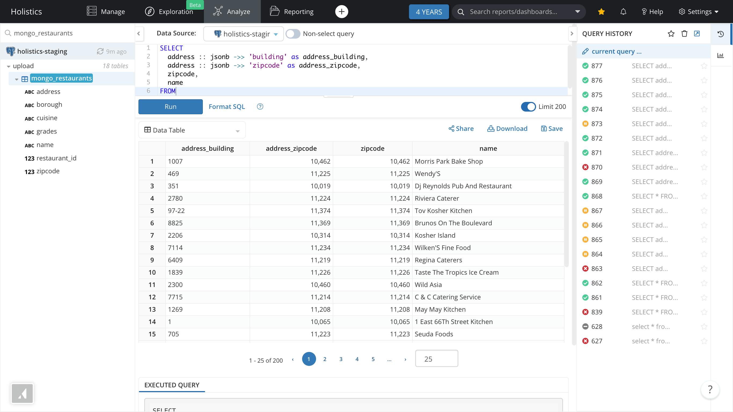733x412 pixels.
Task: Star query 877 in Query History
Action: (x=705, y=66)
